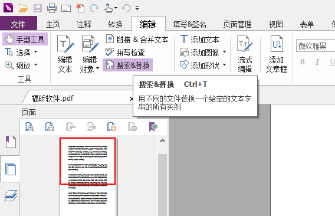Viewport: 335px width, 216px height.
Task: Click the 缩放 zoom tool
Action: point(18,66)
